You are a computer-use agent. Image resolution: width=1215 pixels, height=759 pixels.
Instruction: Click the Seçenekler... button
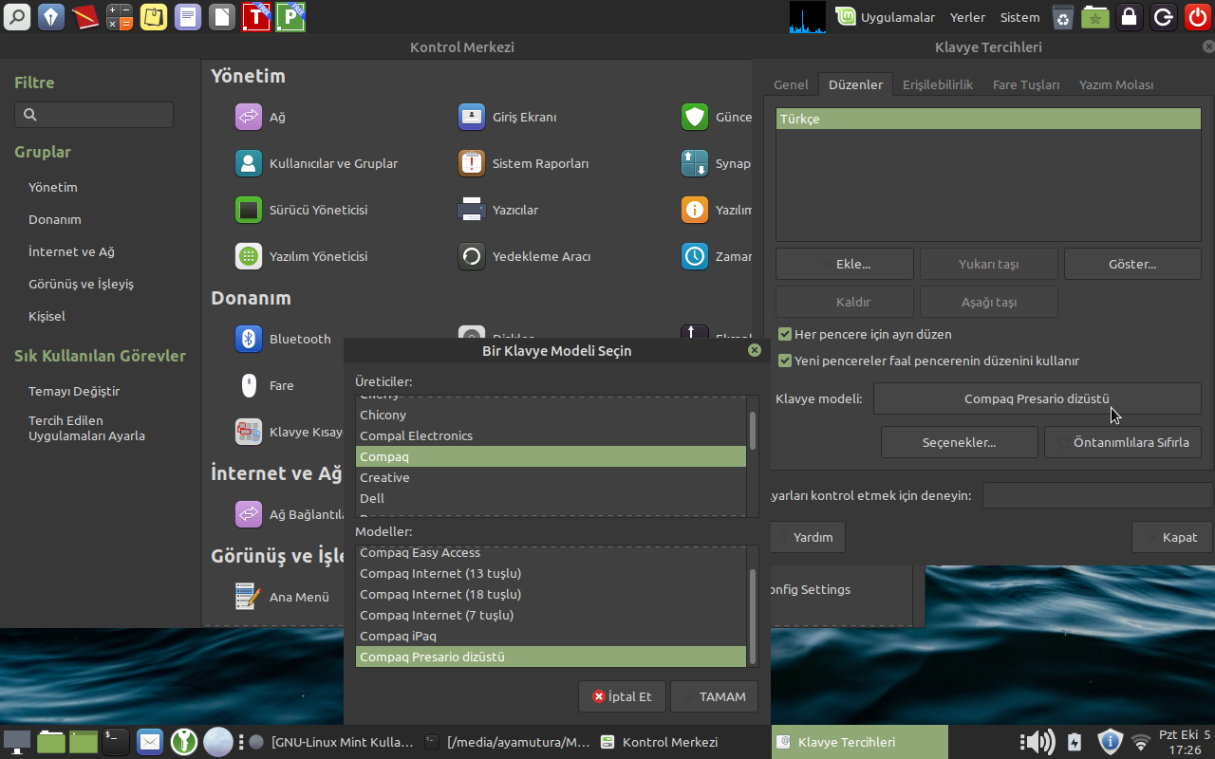(x=960, y=442)
